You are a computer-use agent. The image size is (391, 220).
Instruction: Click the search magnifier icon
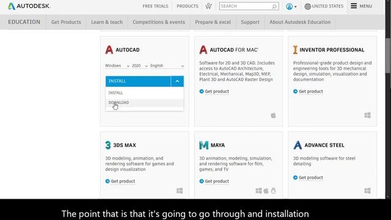[274, 6]
